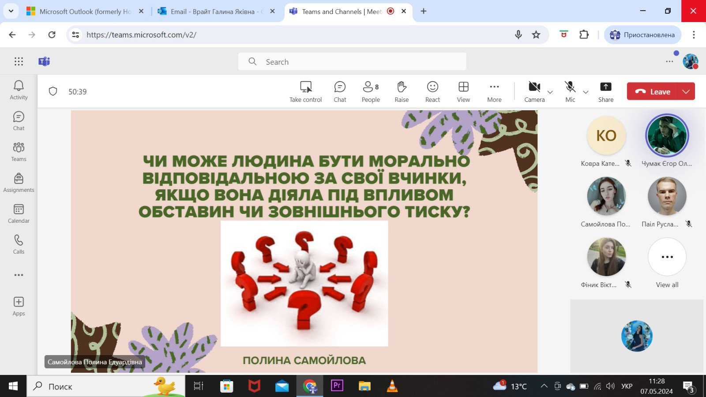This screenshot has height=397, width=706.
Task: Open a new browser tab
Action: (424, 11)
